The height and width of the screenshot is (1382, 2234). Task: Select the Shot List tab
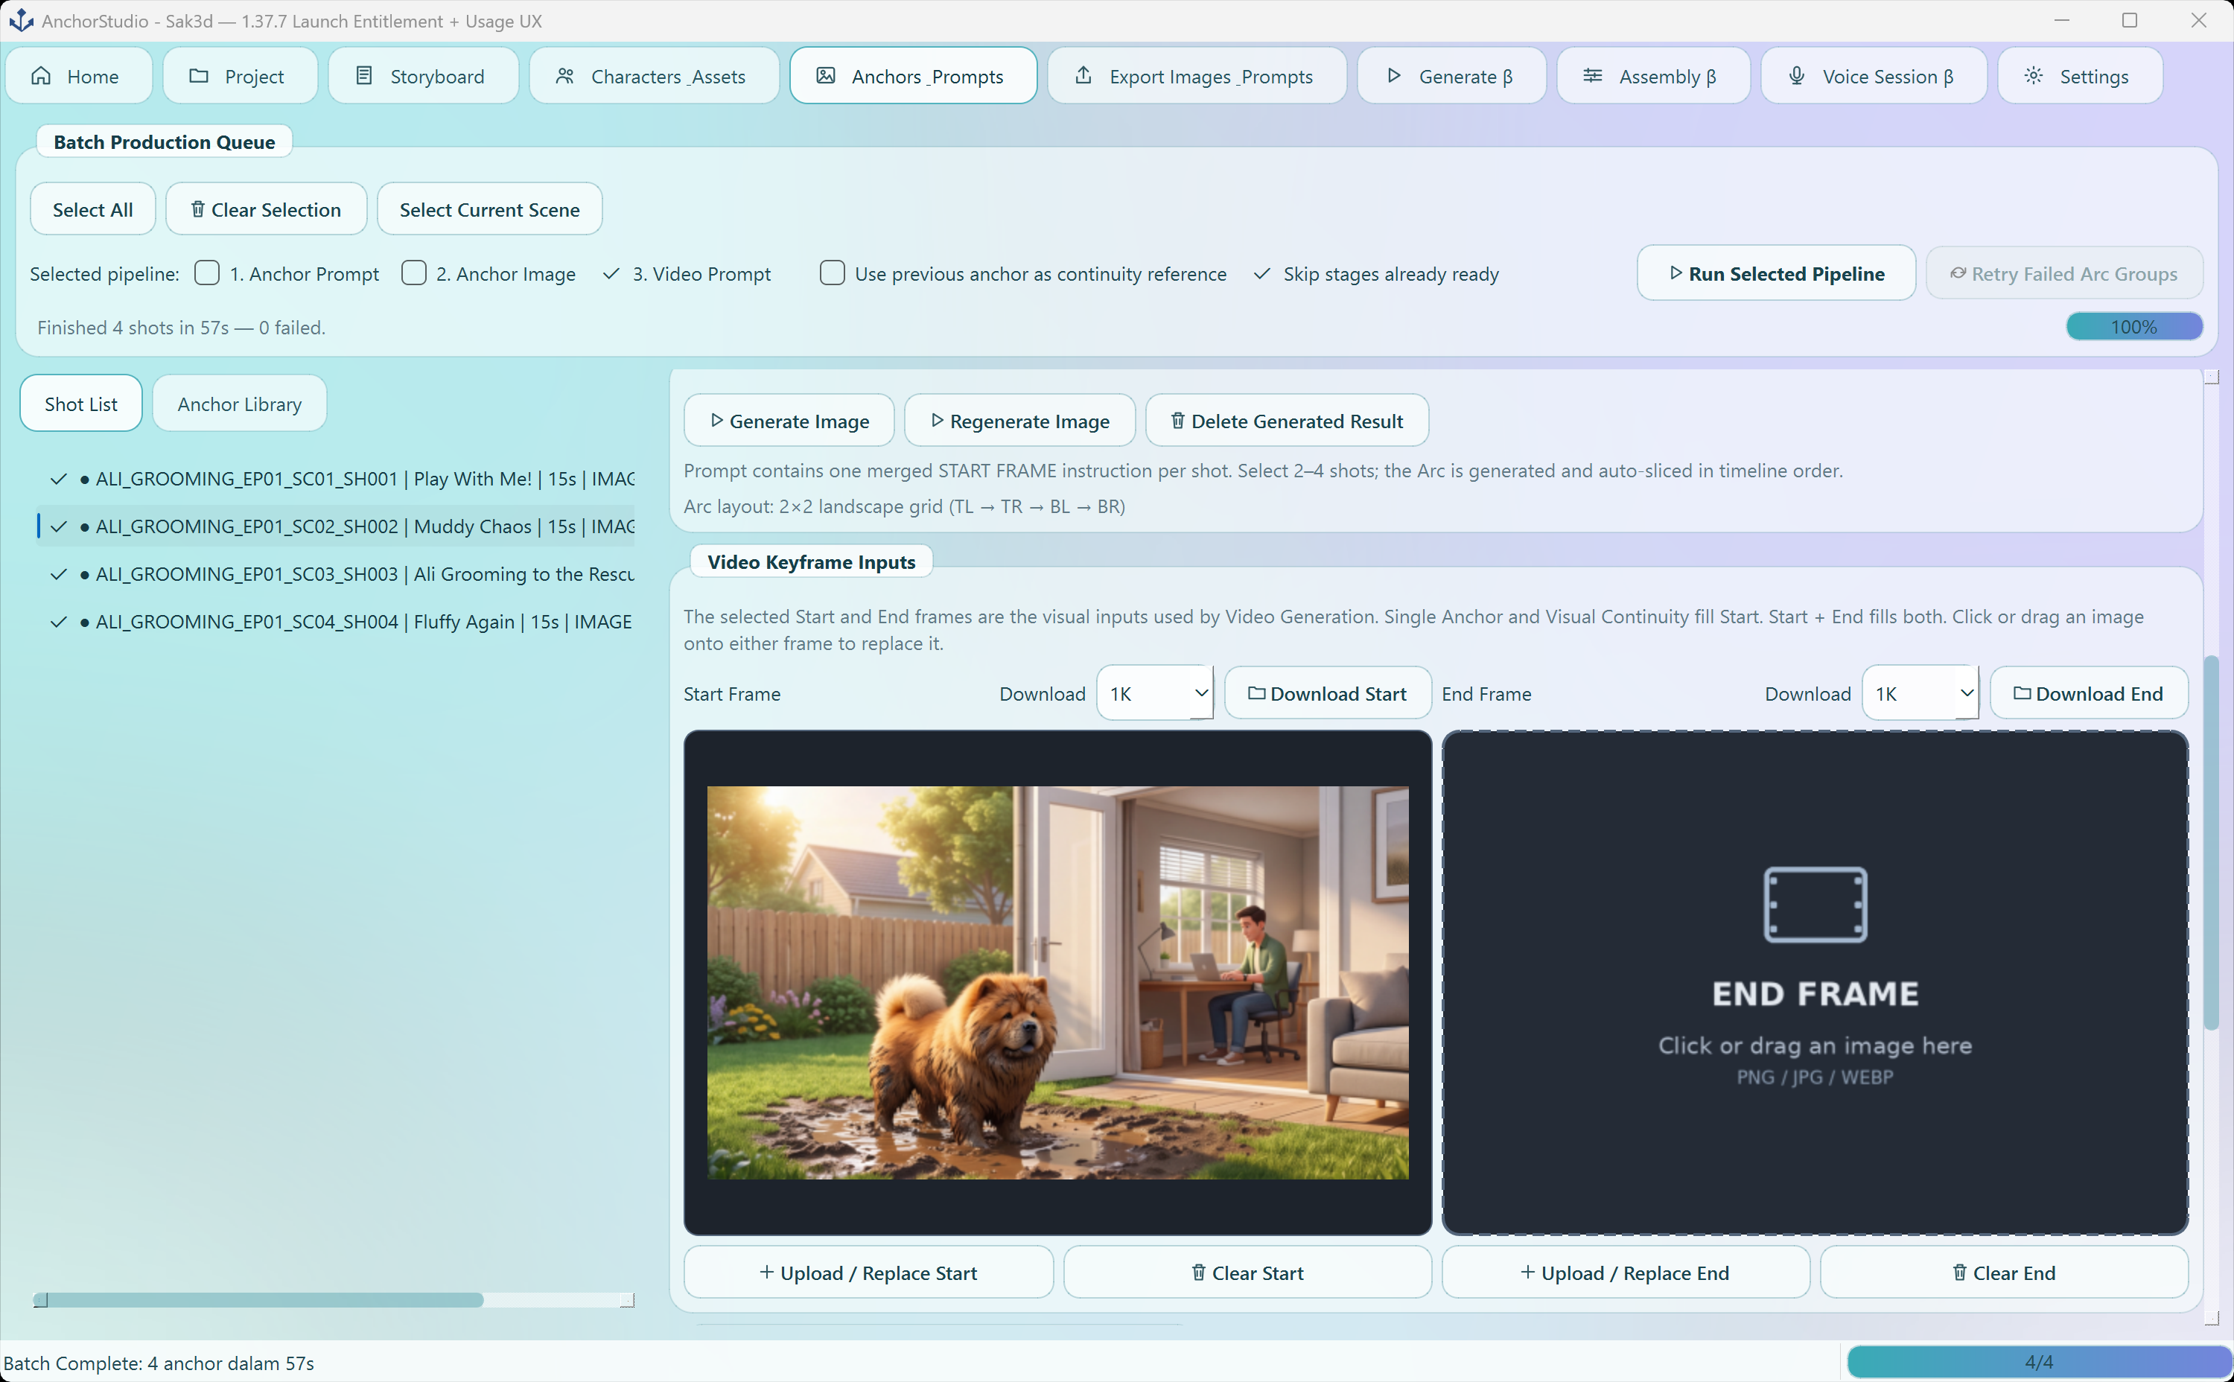coord(81,404)
